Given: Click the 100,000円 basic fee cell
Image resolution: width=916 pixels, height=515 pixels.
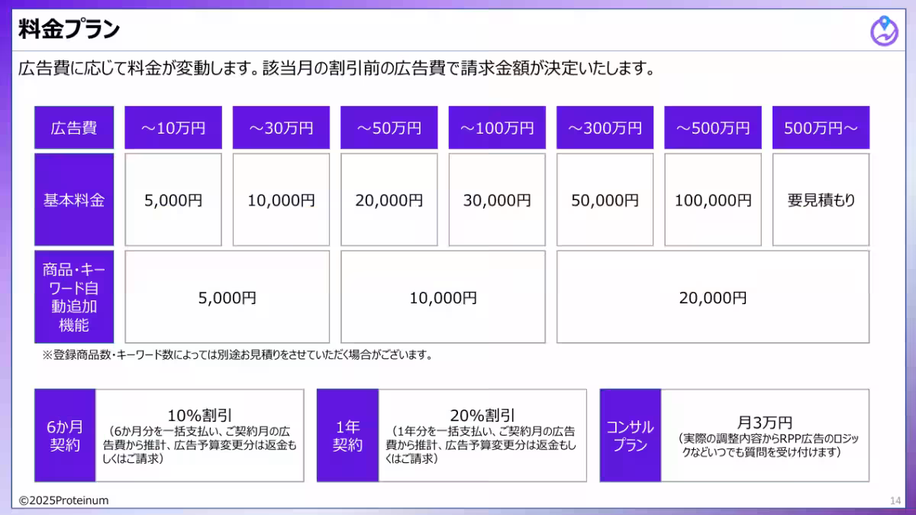Looking at the screenshot, I should (713, 200).
